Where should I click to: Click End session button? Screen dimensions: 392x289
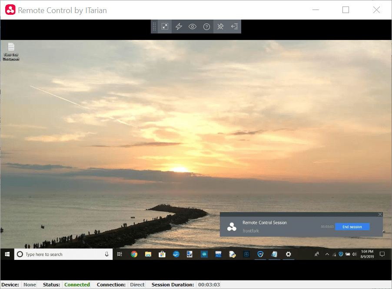coord(352,227)
